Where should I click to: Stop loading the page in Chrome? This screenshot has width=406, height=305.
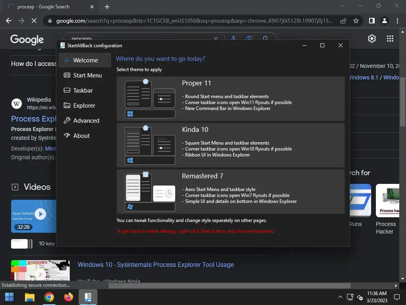point(34,21)
